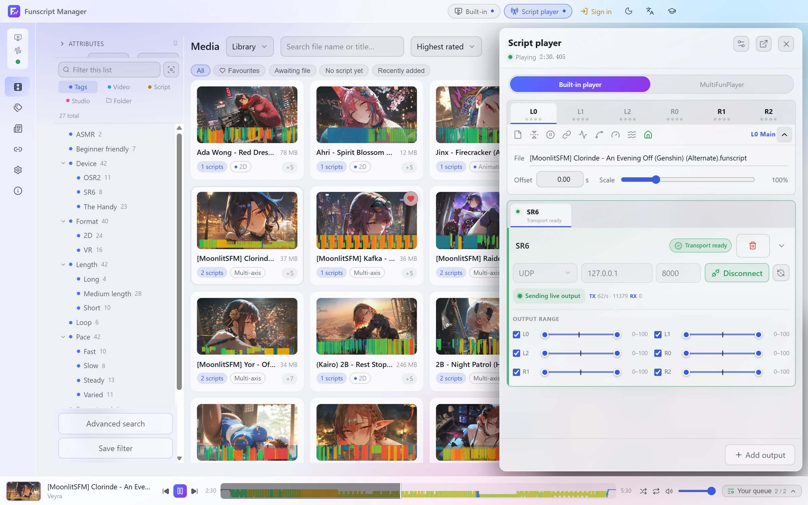
Task: Collapse the Device tag group
Action: click(63, 163)
